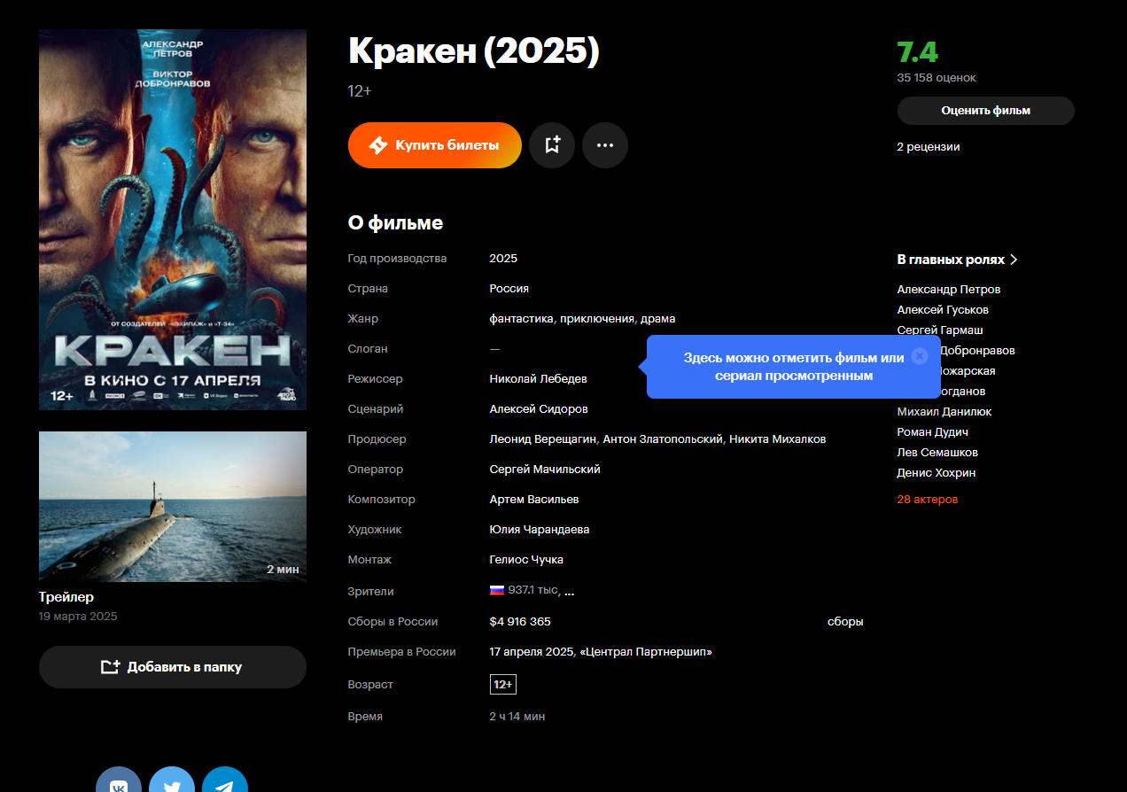Click «Добавить в папку» button
The height and width of the screenshot is (792, 1127).
point(173,667)
